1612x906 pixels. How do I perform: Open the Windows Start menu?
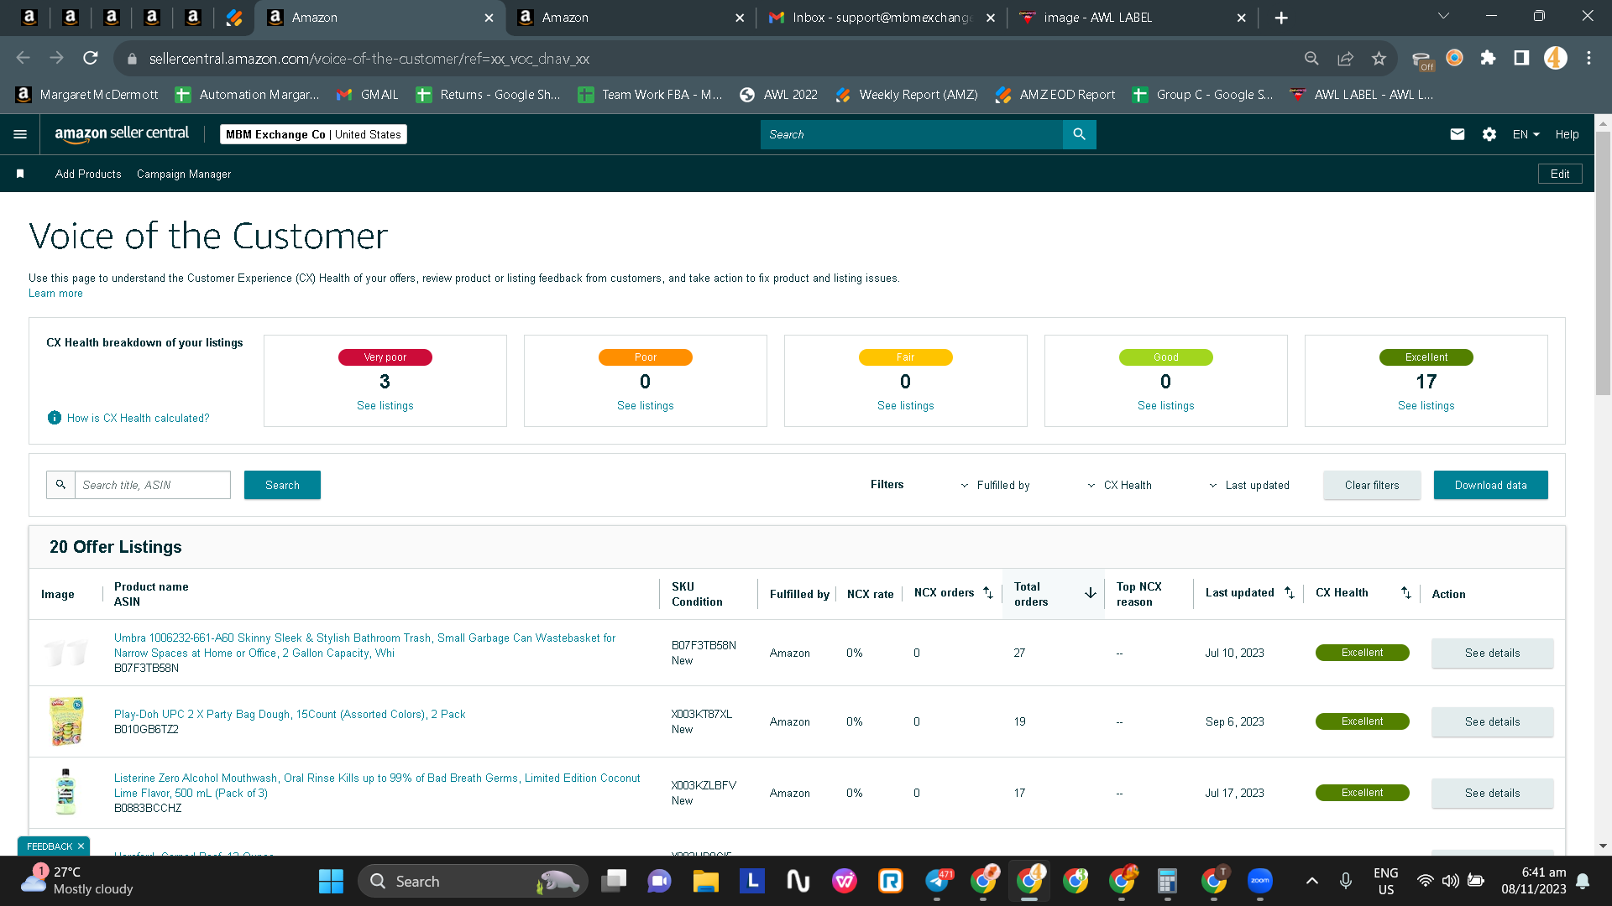[x=331, y=881]
